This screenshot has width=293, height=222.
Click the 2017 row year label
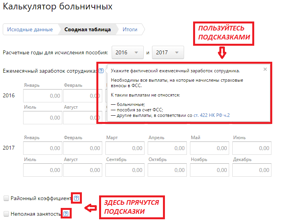click(x=9, y=148)
